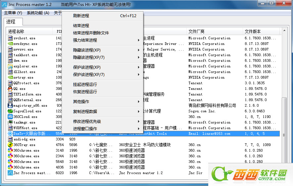This screenshot has width=293, height=186.
Task: Expand the 强力结束进程 submenu
Action: coord(139,40)
